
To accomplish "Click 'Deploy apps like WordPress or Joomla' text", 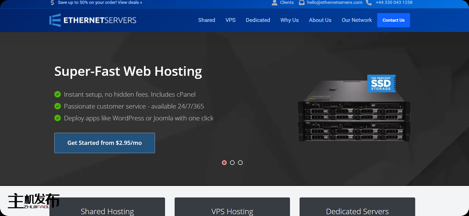I will 139,118.
